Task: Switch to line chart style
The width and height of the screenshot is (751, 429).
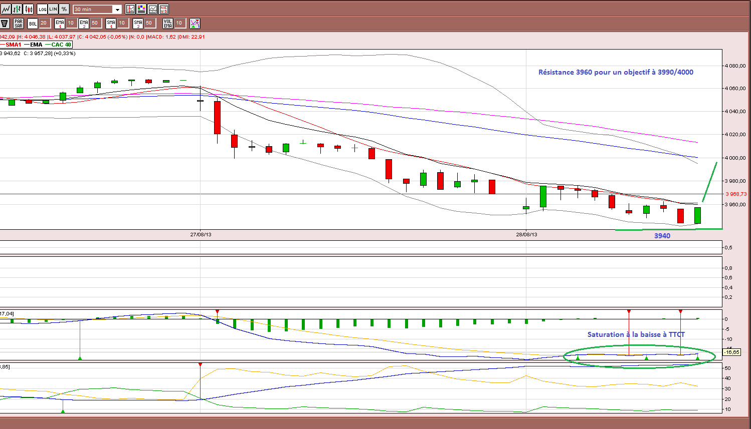Action: (6, 9)
